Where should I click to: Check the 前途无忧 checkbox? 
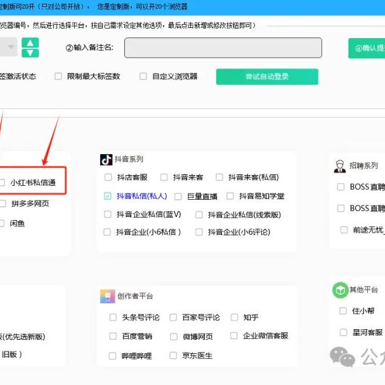(x=344, y=230)
